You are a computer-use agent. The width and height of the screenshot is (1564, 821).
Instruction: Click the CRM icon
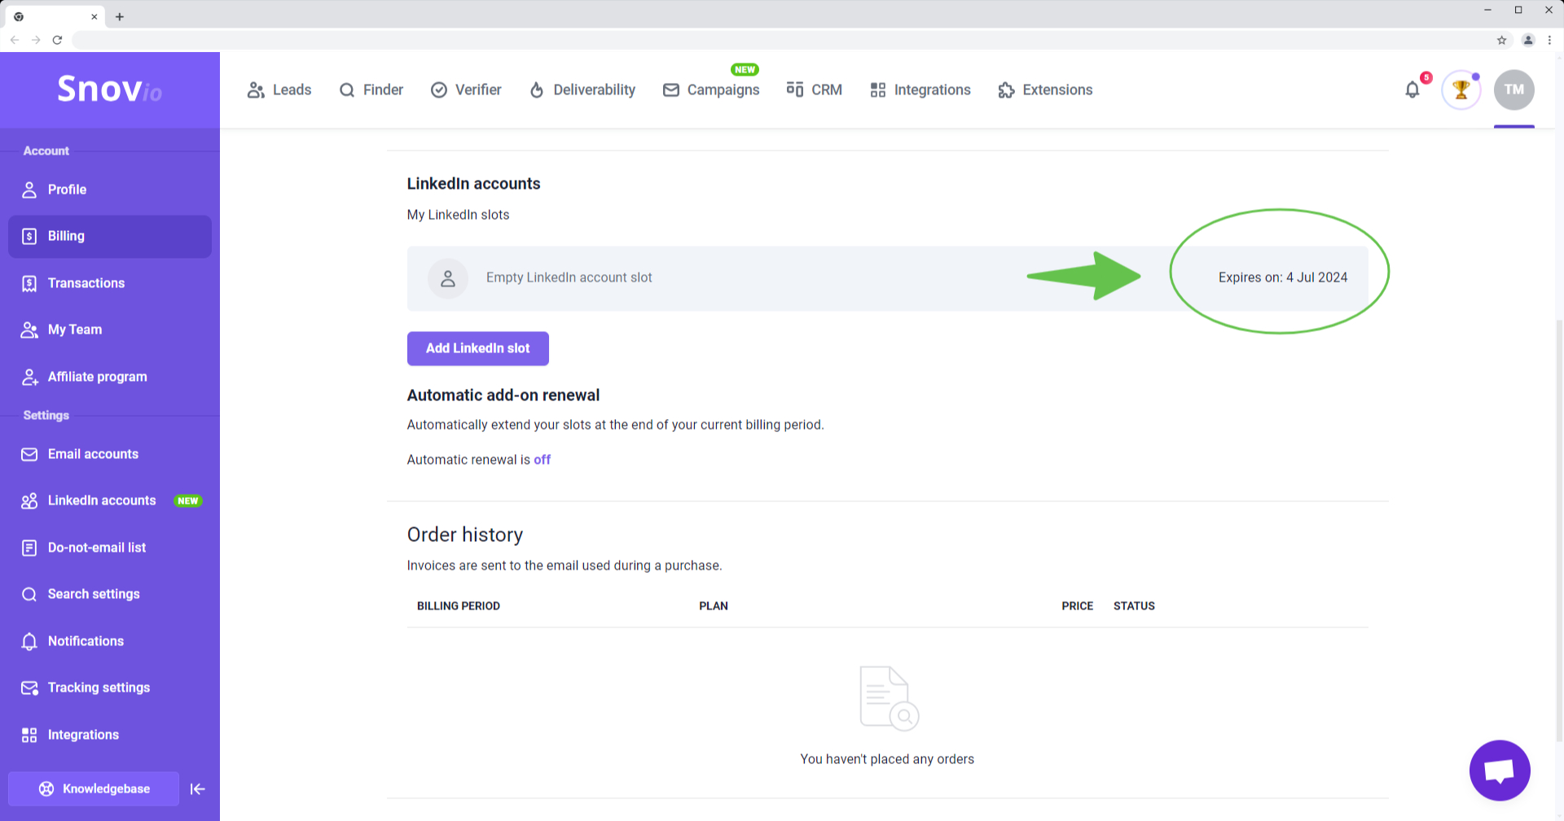[795, 90]
